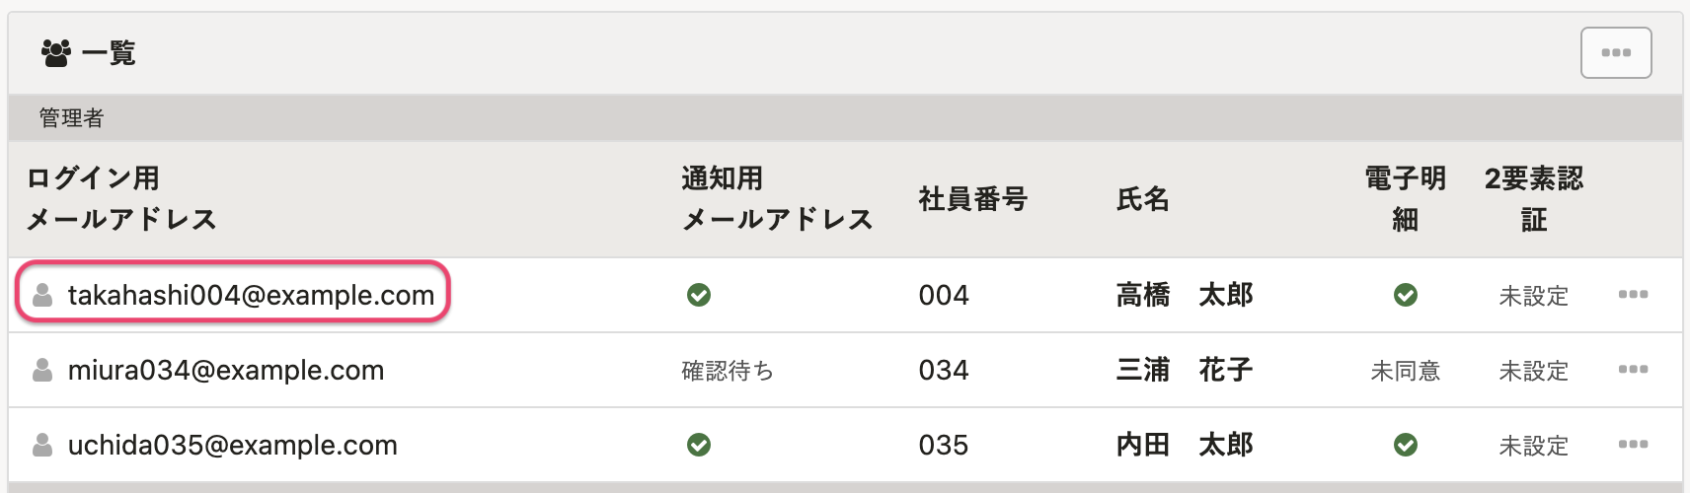This screenshot has width=1690, height=493.
Task: Click 電子明細 checkmark for 高橋 太郎
Action: [x=1406, y=295]
